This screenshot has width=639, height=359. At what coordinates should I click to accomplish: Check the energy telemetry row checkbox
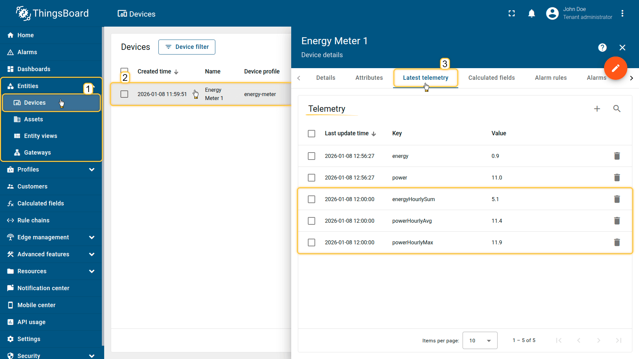pyautogui.click(x=311, y=156)
